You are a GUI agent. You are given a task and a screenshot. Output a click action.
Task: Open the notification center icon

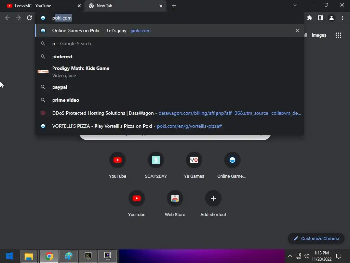click(339, 256)
